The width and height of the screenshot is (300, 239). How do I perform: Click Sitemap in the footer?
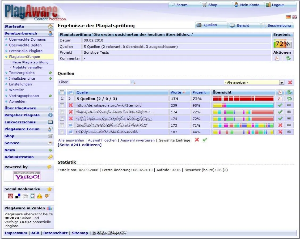click(80, 233)
